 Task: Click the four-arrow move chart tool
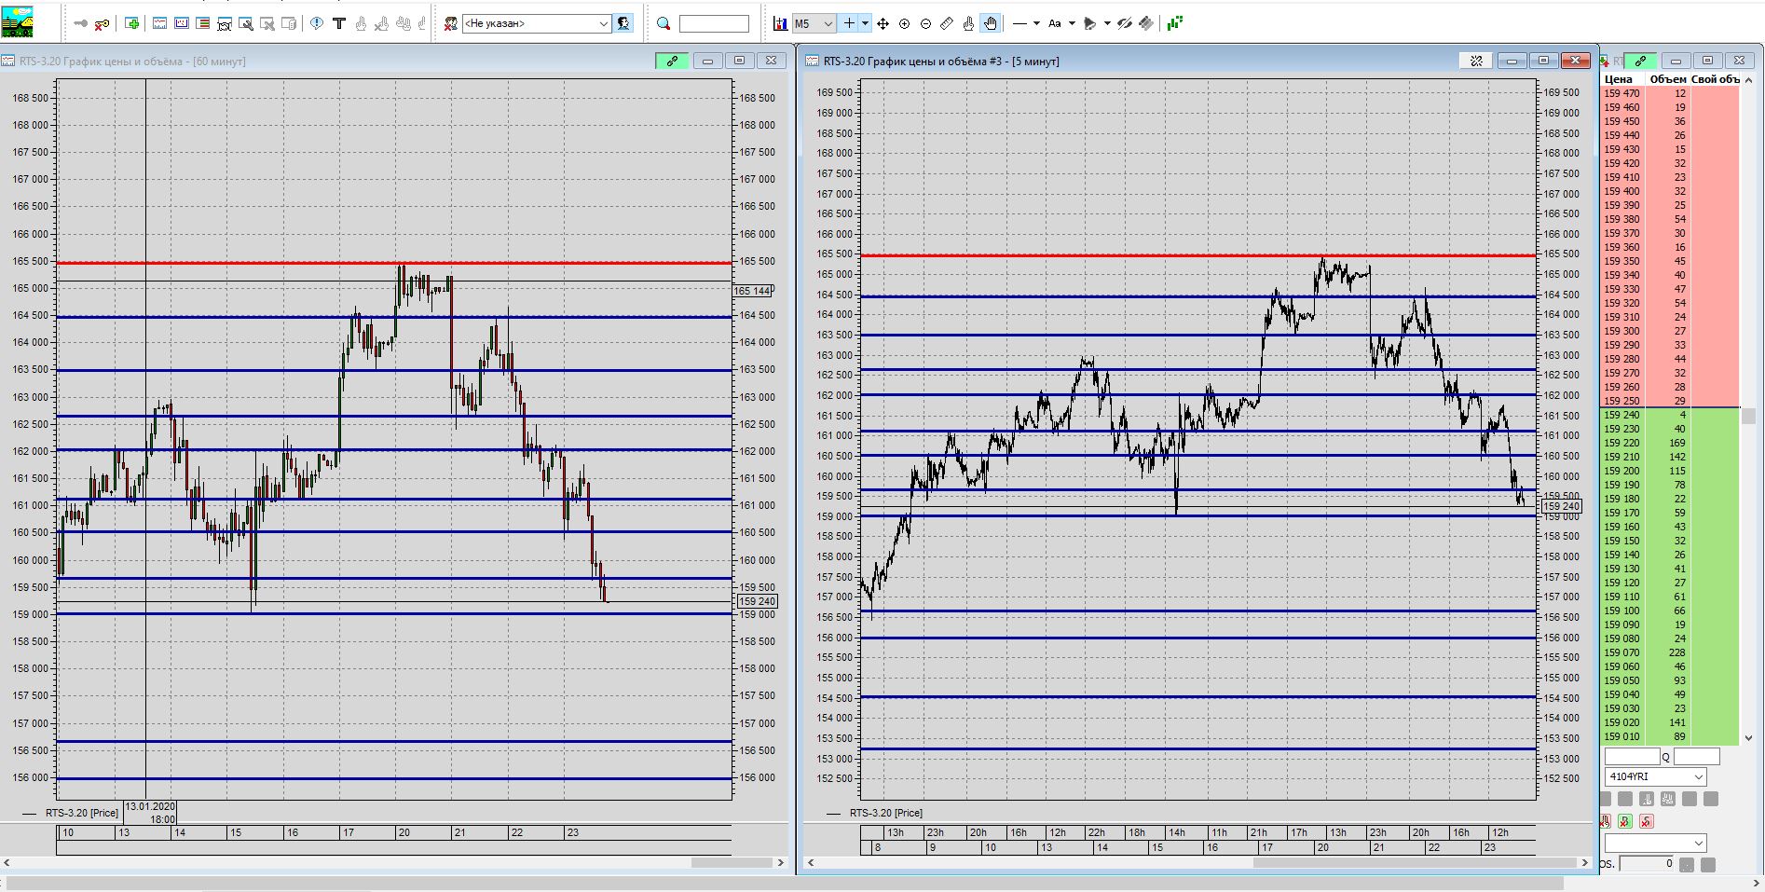click(882, 23)
